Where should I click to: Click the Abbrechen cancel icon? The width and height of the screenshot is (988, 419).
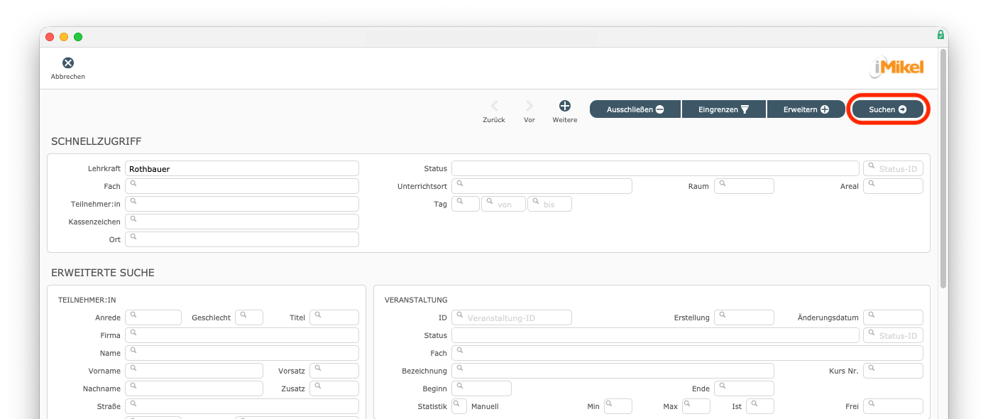pyautogui.click(x=68, y=63)
